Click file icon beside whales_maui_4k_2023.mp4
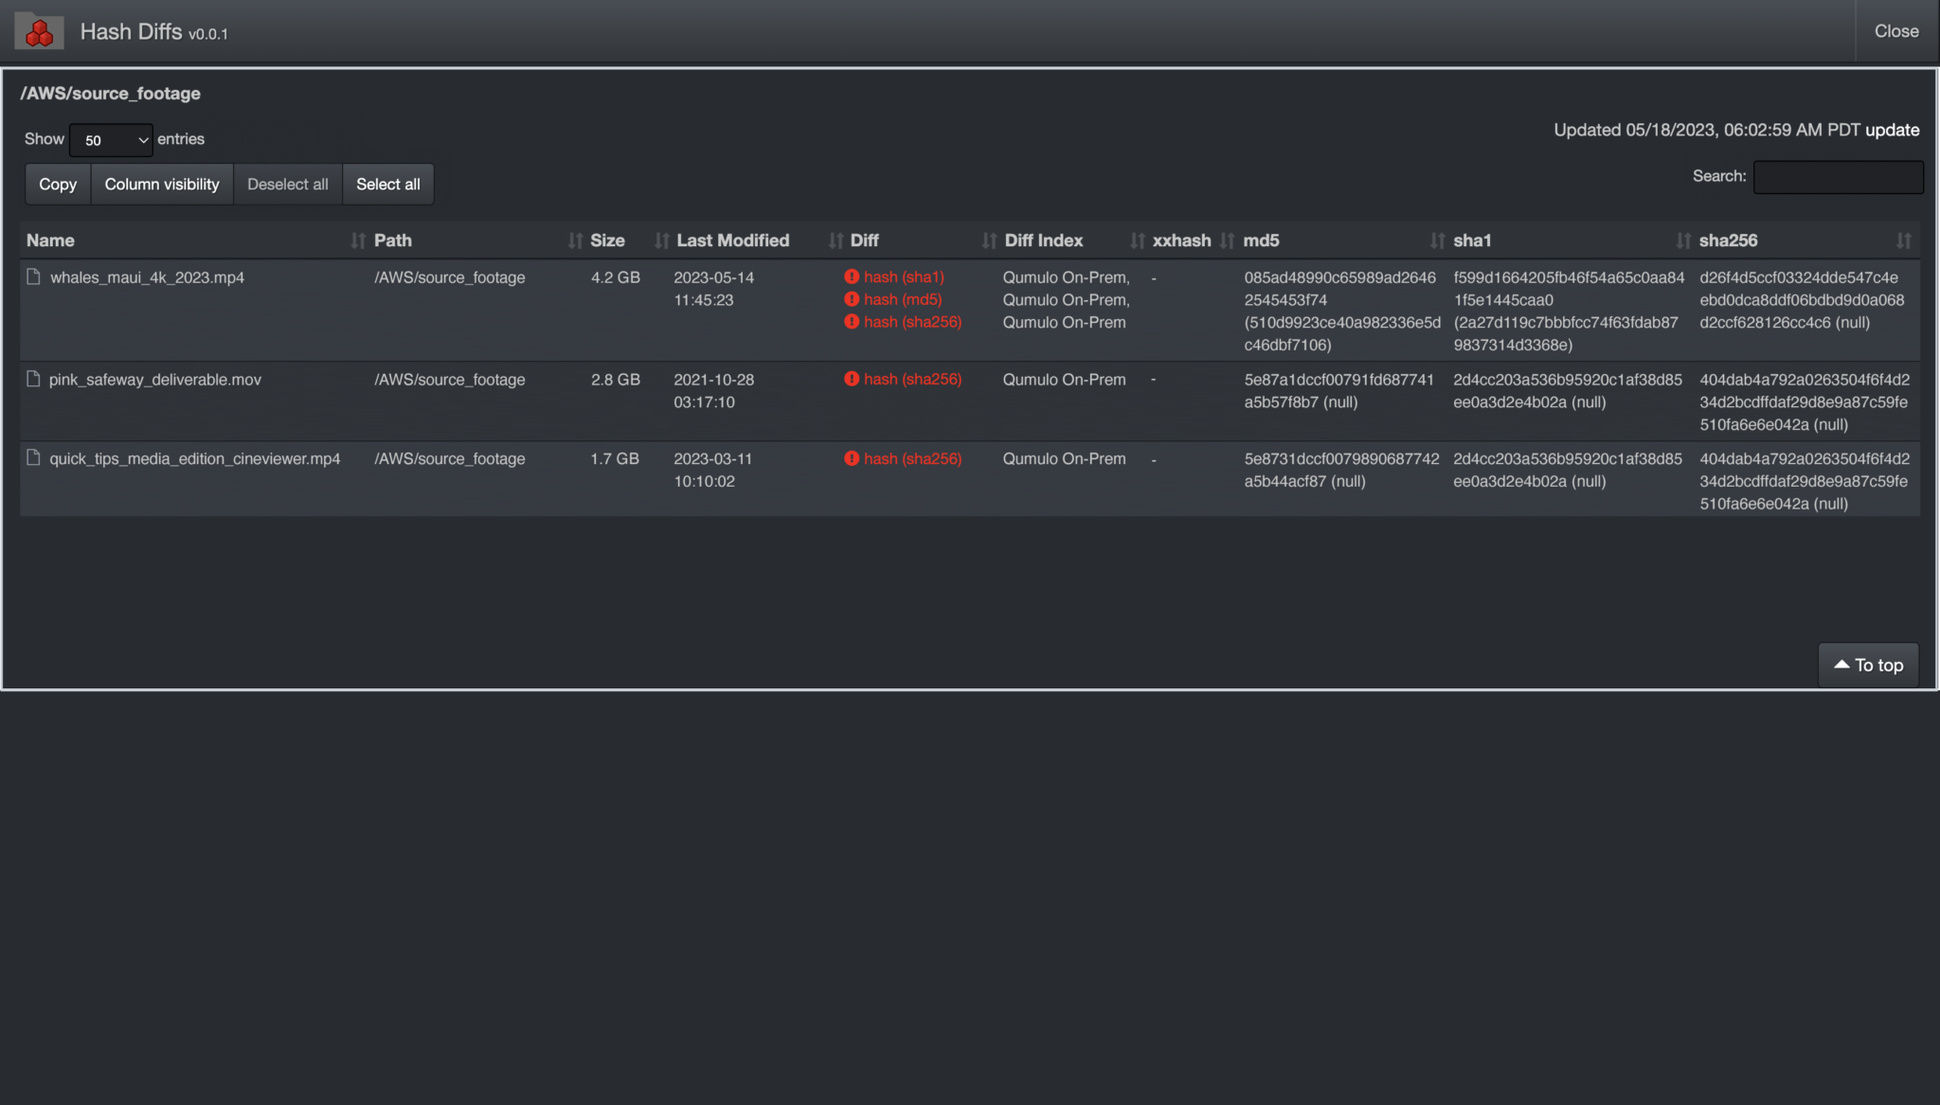This screenshot has height=1105, width=1940. point(34,276)
